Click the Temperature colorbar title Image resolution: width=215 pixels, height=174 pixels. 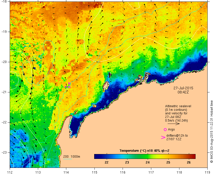pyautogui.click(x=144, y=151)
